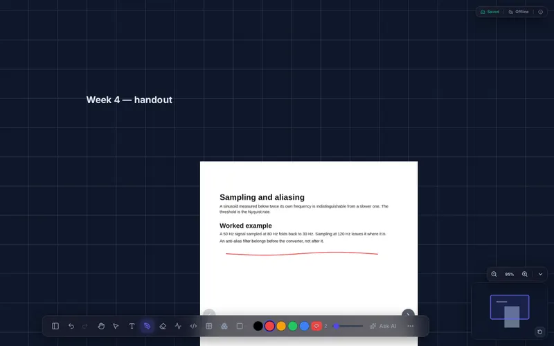The height and width of the screenshot is (346, 554).
Task: Click the Saved status indicator
Action: (490, 12)
